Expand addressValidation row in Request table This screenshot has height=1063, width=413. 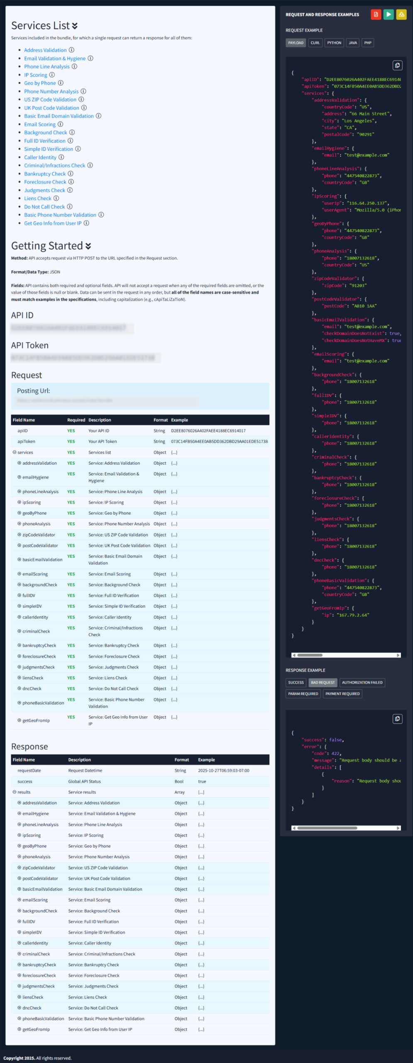[20, 463]
